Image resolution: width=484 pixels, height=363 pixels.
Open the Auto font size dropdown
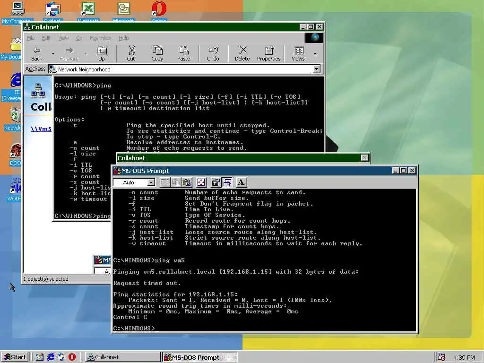151,182
